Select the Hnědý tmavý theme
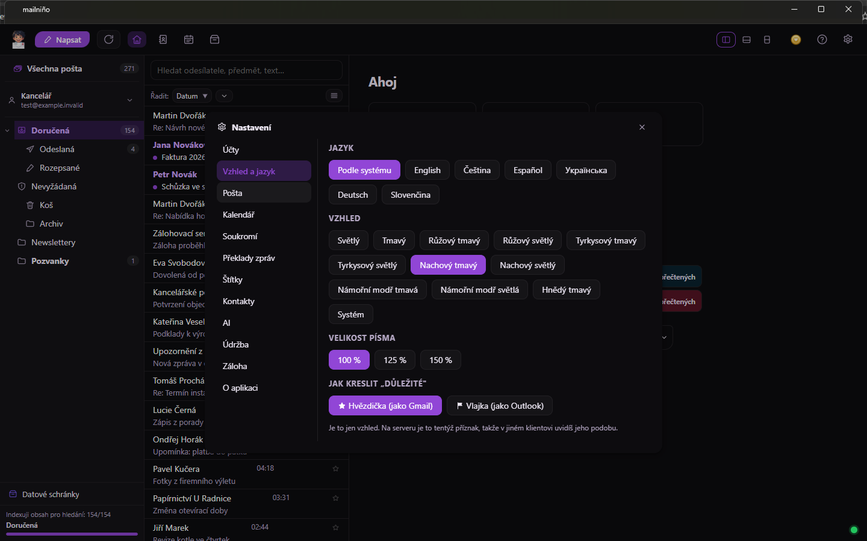Image resolution: width=867 pixels, height=541 pixels. click(x=567, y=290)
